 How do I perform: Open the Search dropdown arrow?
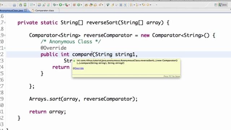[x=103, y=5]
